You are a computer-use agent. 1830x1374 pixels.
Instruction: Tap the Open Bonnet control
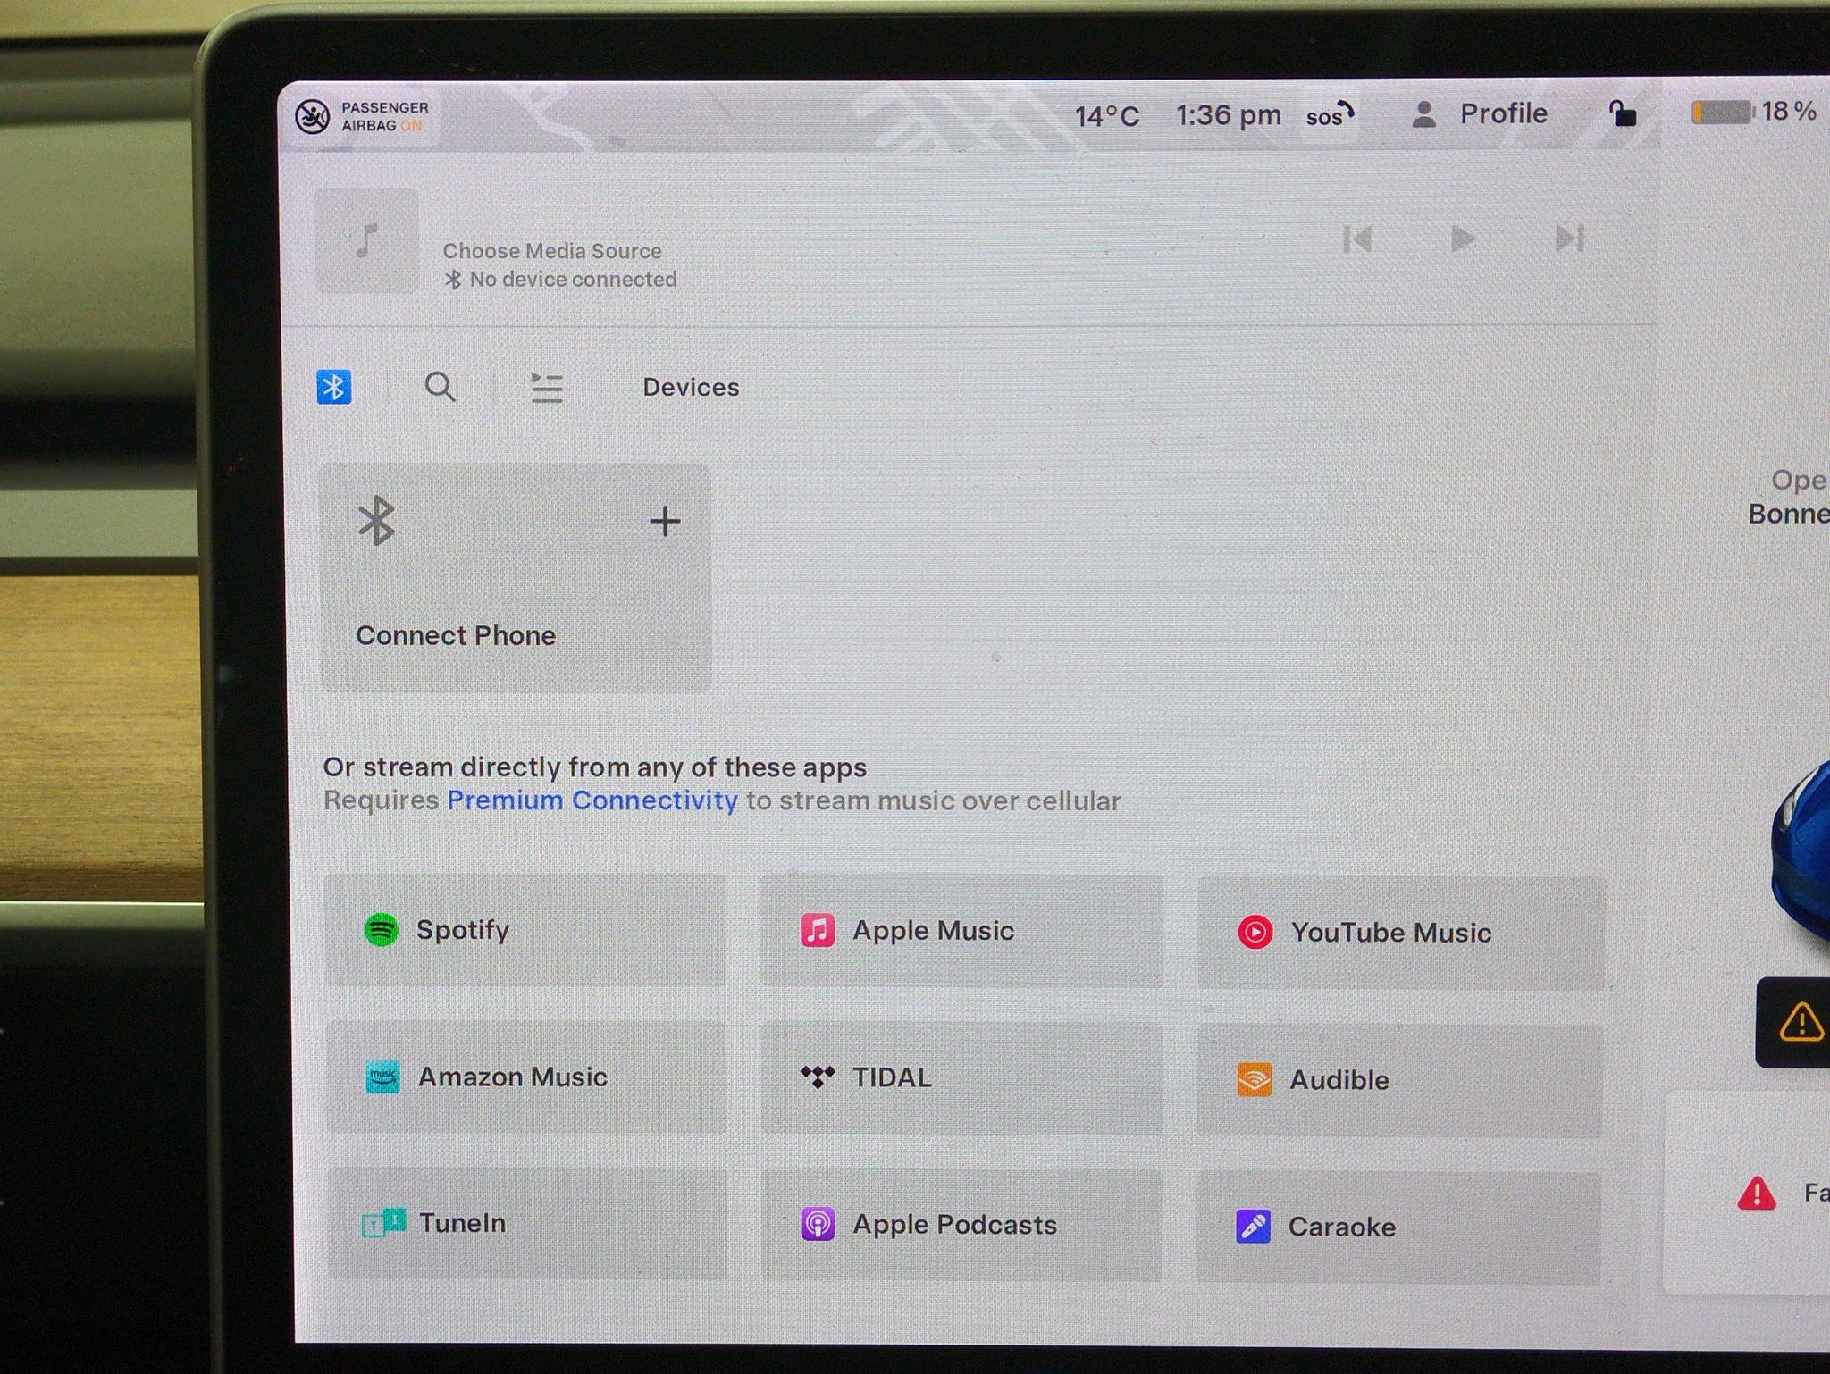tap(1789, 497)
